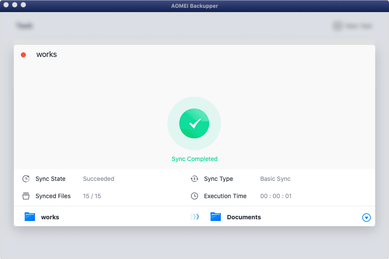Expand the task options dropdown arrow
Viewport: 389px width, 259px height.
pos(367,218)
